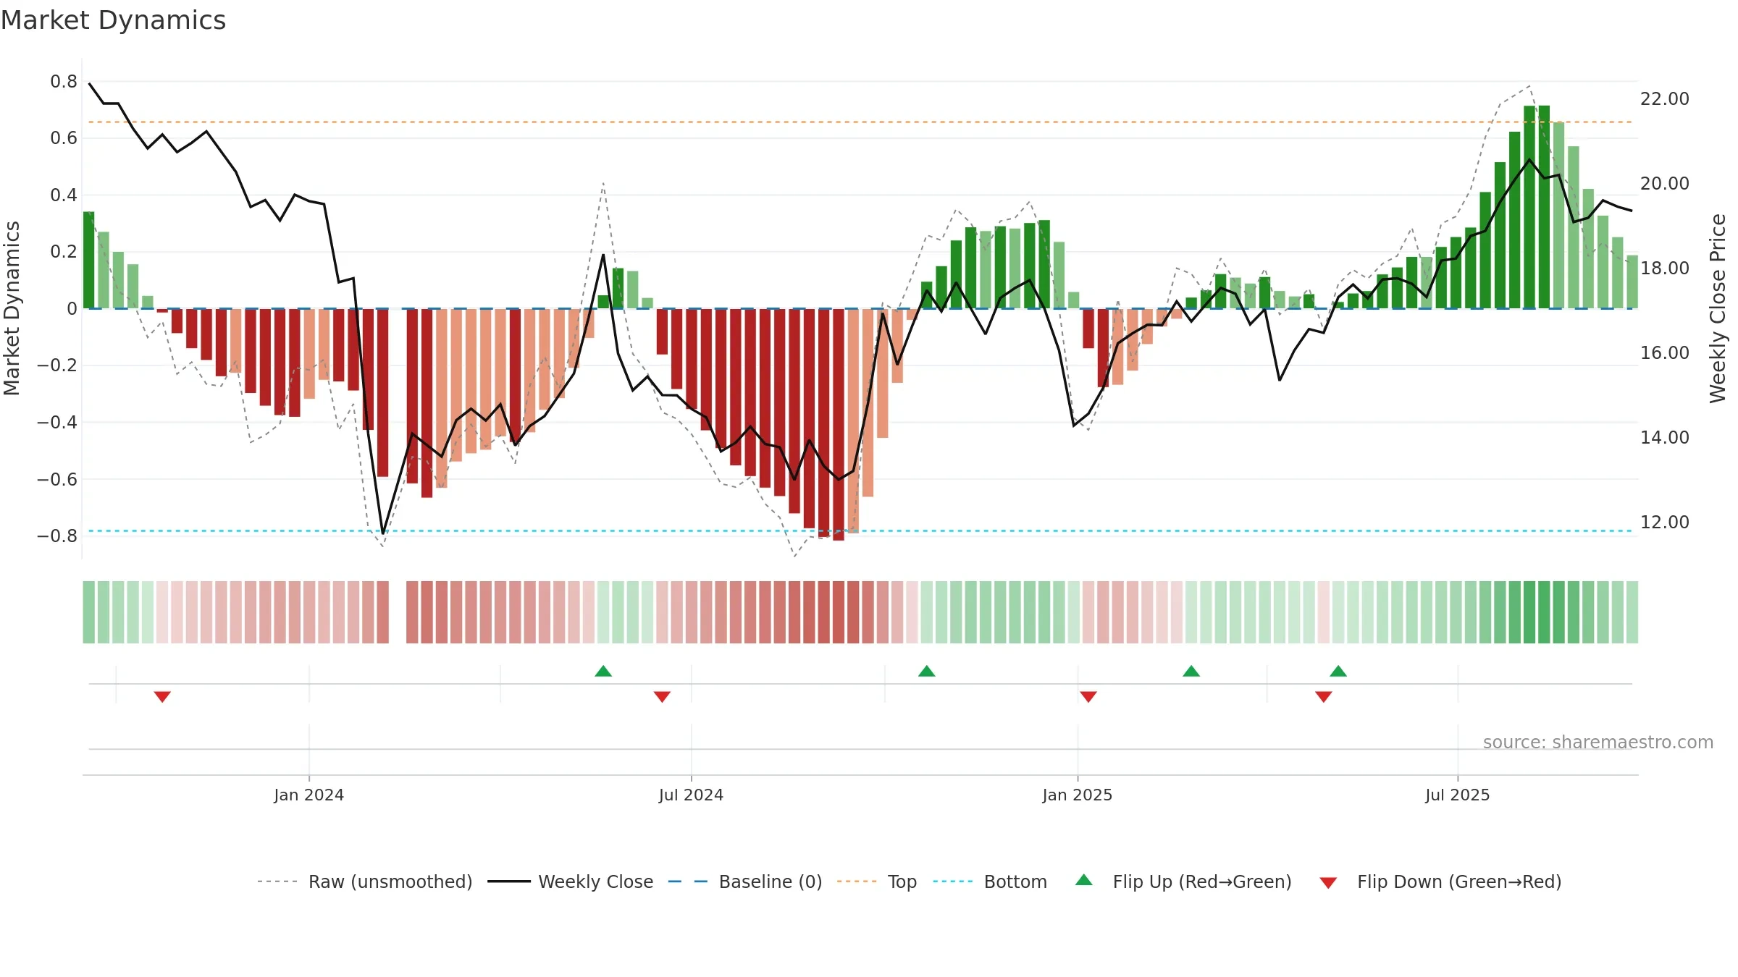Screen dimensions: 1738x977
Task: Click the first dark green bar at chart start
Action: [x=88, y=260]
